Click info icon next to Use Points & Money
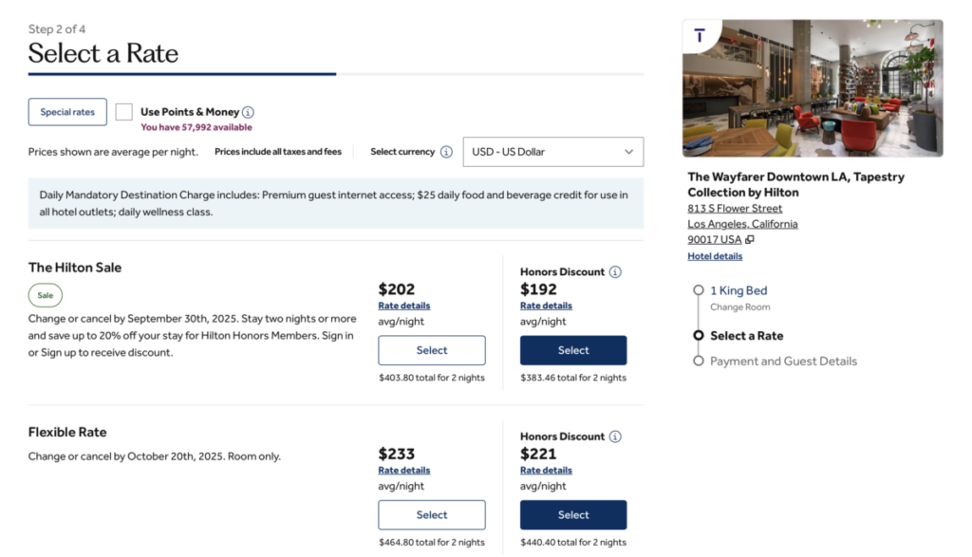Screen dimensions: 972x557 pos(248,112)
